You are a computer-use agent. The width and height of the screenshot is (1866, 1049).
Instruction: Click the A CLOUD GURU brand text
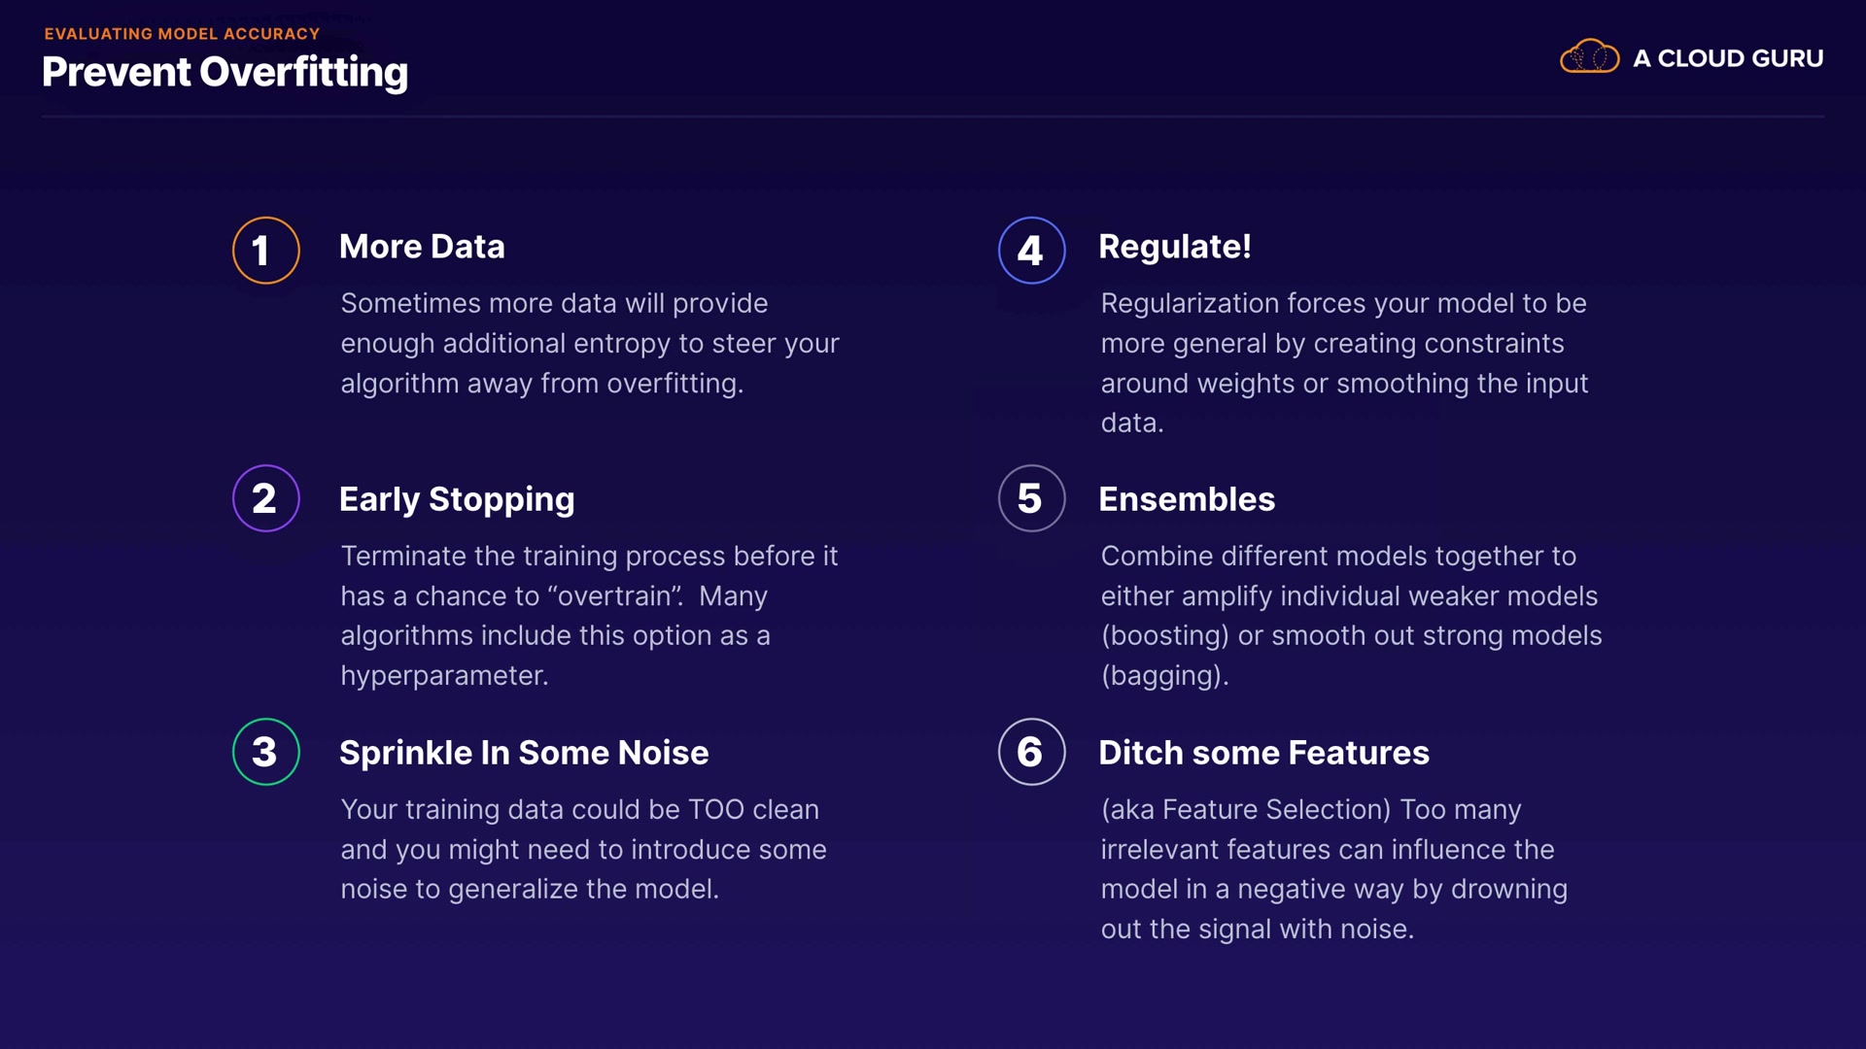[x=1727, y=58]
